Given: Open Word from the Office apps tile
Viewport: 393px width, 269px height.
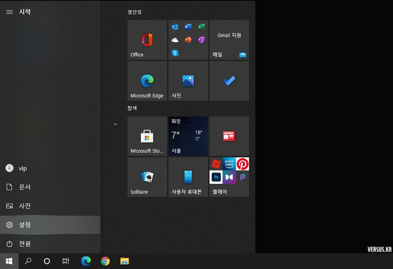Looking at the screenshot, I should click(x=188, y=26).
